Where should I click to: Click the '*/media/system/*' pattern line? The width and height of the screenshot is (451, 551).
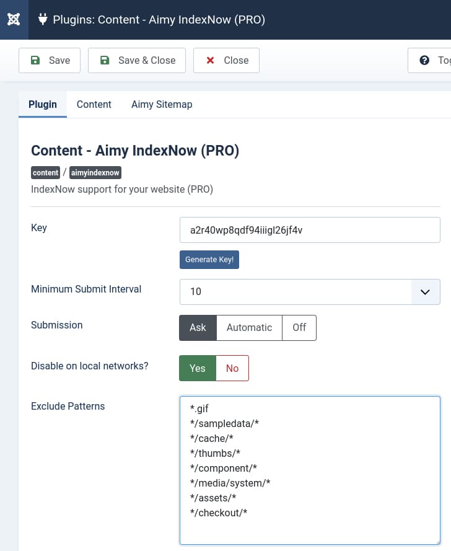coord(230,483)
